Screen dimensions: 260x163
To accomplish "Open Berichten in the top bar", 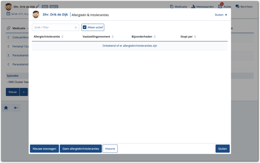I will pyautogui.click(x=244, y=7).
